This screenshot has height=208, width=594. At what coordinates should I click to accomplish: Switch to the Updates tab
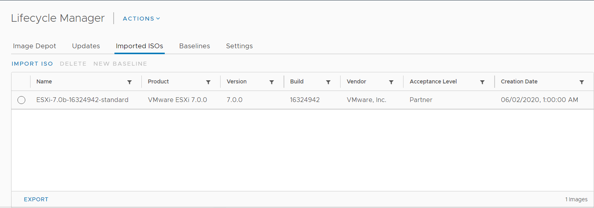[86, 46]
